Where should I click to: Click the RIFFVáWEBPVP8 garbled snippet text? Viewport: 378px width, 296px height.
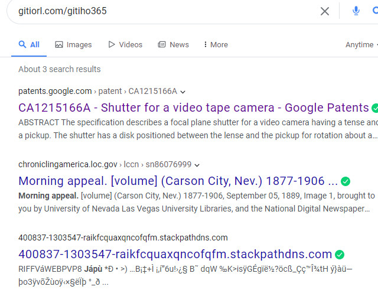[x=185, y=275]
